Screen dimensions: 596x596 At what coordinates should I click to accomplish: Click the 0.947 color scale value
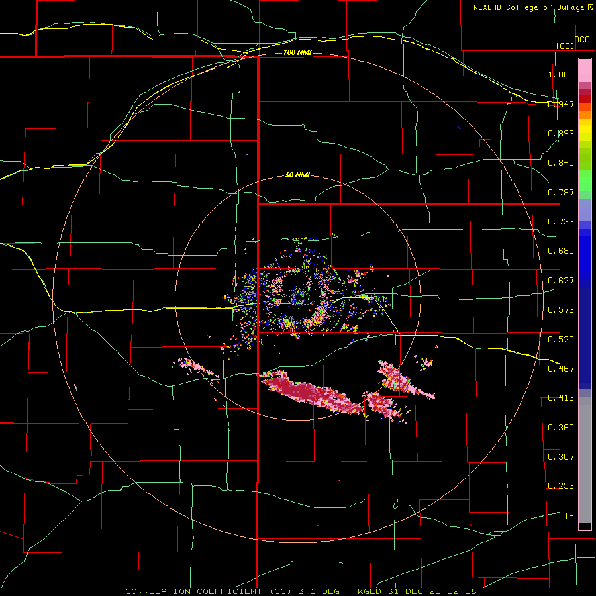[561, 104]
